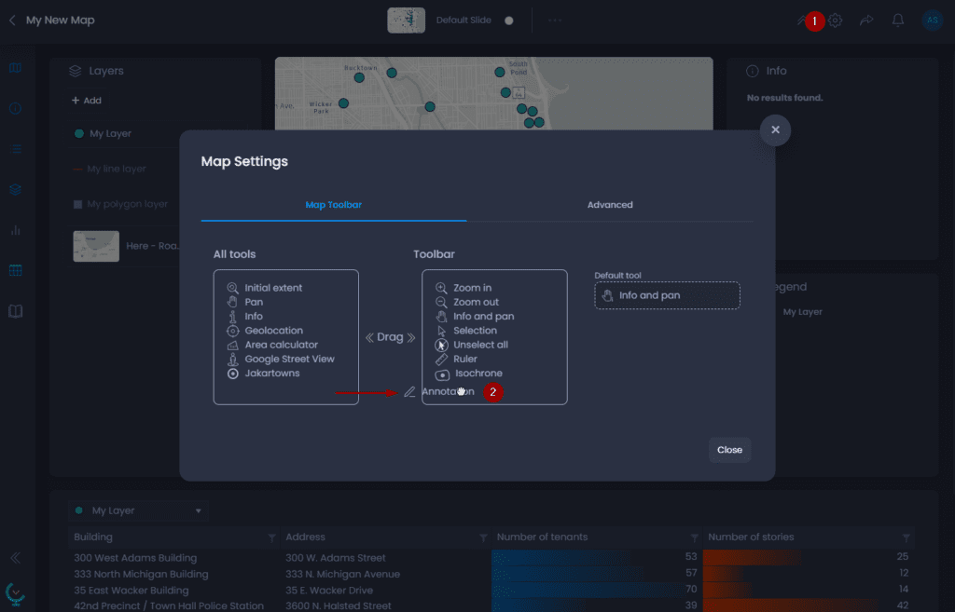The width and height of the screenshot is (955, 612).
Task: Click Default Slide thumbnail
Action: (407, 20)
